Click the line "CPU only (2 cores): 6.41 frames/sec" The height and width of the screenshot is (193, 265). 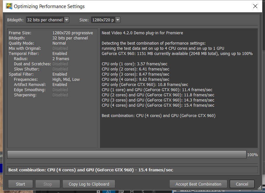click(x=135, y=69)
